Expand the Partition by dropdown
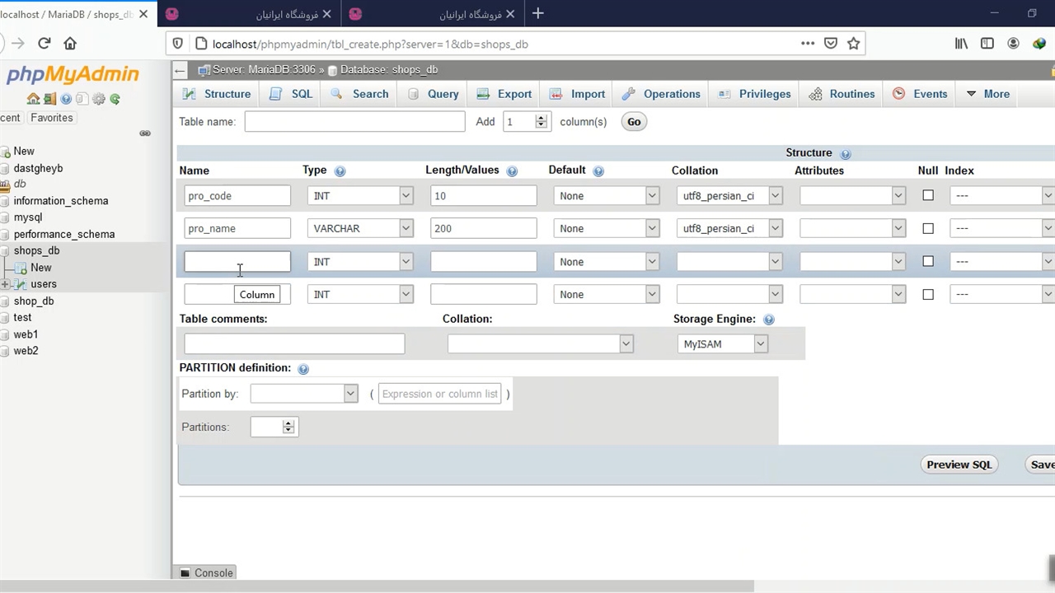Image resolution: width=1055 pixels, height=593 pixels. 303,394
